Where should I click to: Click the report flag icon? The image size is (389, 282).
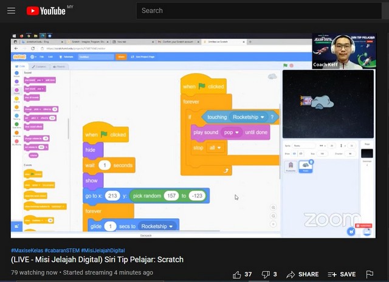(370, 274)
